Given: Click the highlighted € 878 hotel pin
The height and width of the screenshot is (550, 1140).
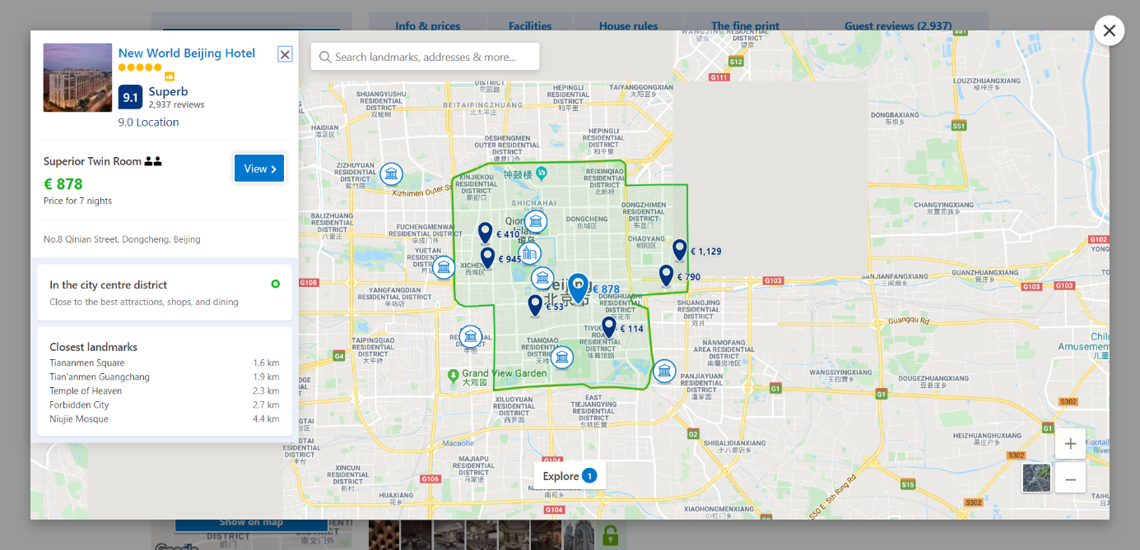Looking at the screenshot, I should (578, 288).
